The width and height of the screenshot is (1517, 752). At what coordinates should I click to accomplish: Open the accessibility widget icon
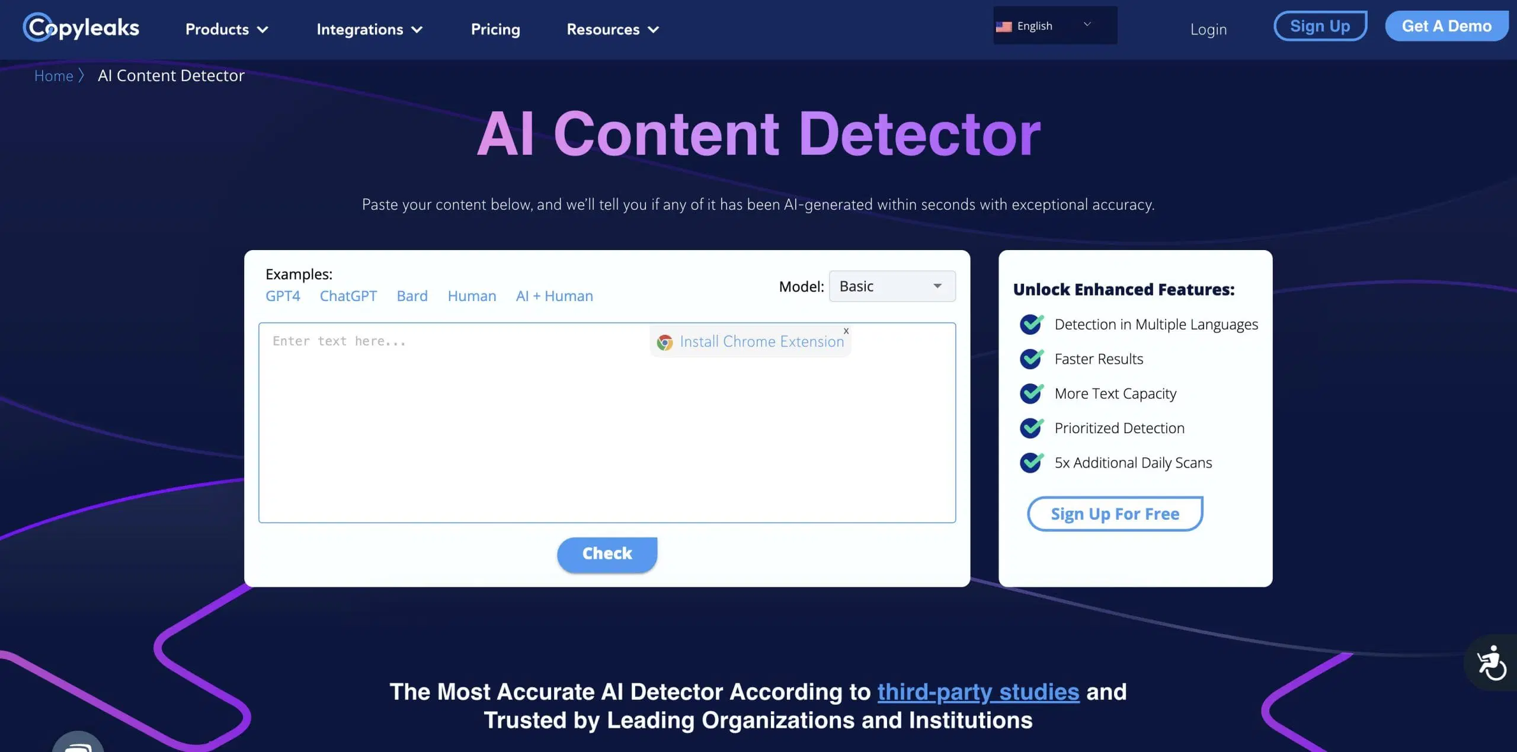coord(1491,662)
